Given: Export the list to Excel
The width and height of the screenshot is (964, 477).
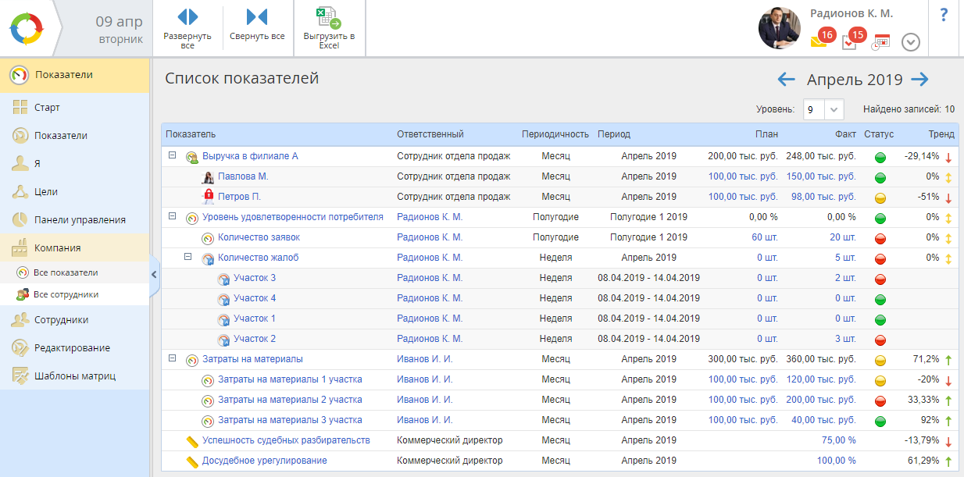Looking at the screenshot, I should coord(329,18).
